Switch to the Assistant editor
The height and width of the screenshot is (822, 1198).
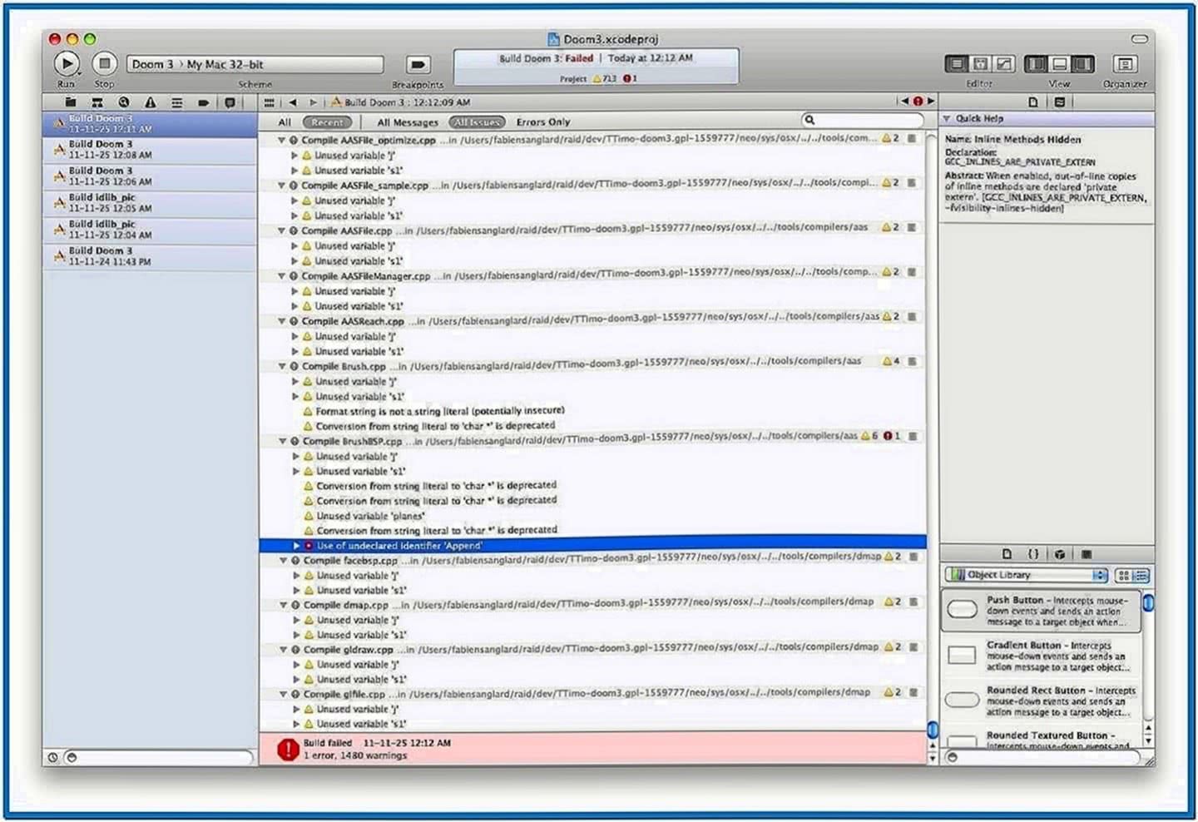[981, 64]
